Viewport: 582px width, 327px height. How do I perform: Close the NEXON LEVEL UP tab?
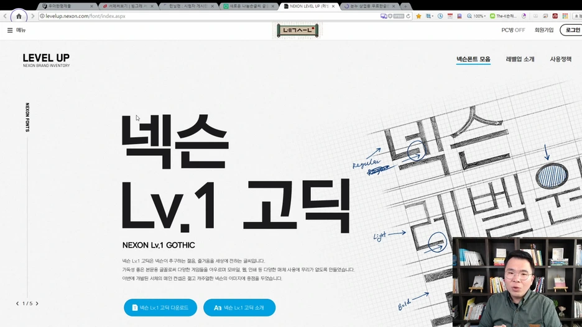(333, 6)
